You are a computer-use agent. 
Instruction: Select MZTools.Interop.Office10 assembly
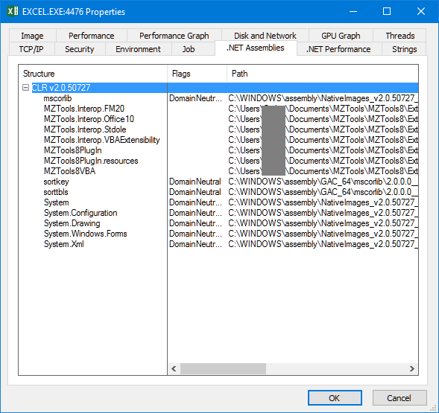(x=89, y=119)
